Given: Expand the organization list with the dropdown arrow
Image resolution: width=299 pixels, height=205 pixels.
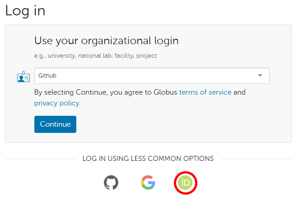Looking at the screenshot, I should 260,76.
